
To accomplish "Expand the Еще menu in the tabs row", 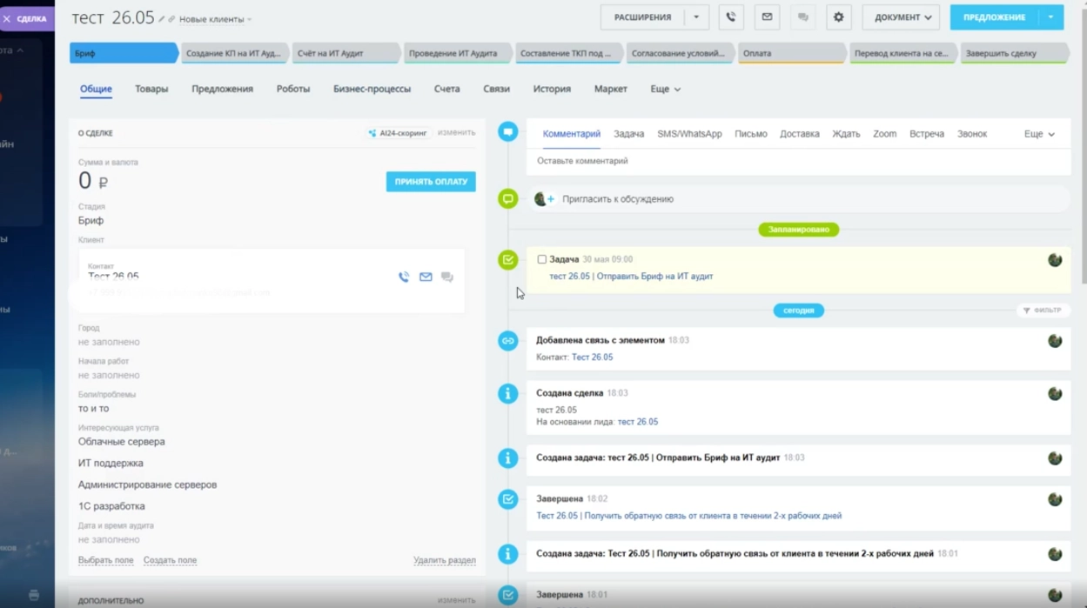I will pos(665,89).
